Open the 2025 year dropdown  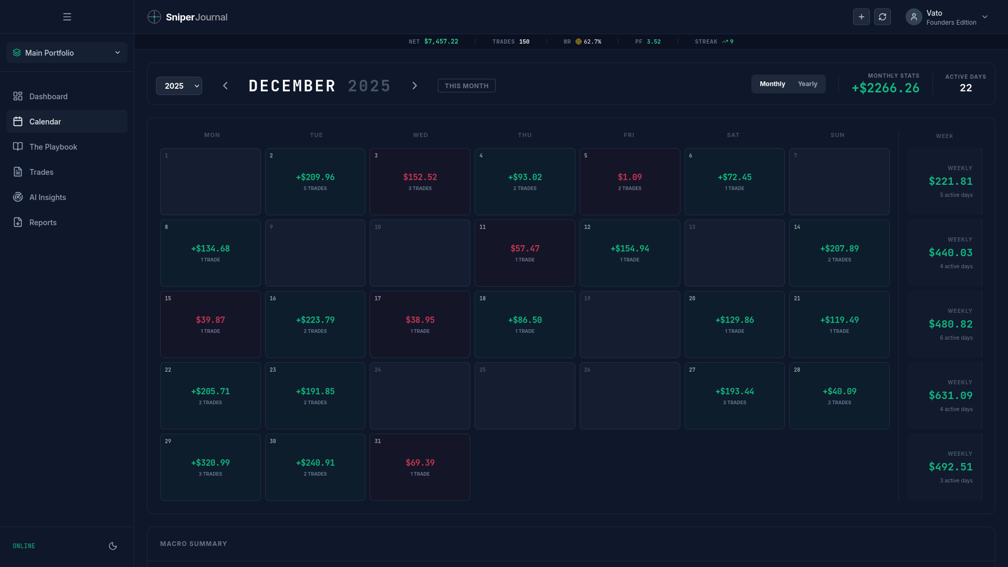point(179,86)
